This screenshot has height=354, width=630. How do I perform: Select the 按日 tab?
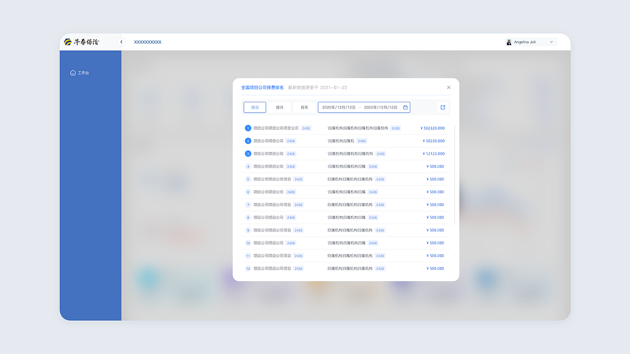(255, 107)
